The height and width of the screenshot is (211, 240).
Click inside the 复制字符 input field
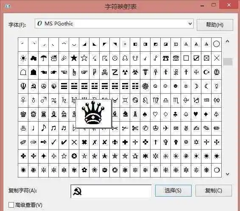[111, 192]
